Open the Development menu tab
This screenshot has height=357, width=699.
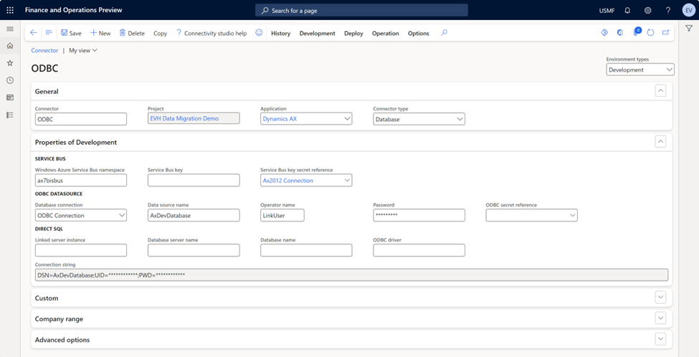pyautogui.click(x=318, y=33)
